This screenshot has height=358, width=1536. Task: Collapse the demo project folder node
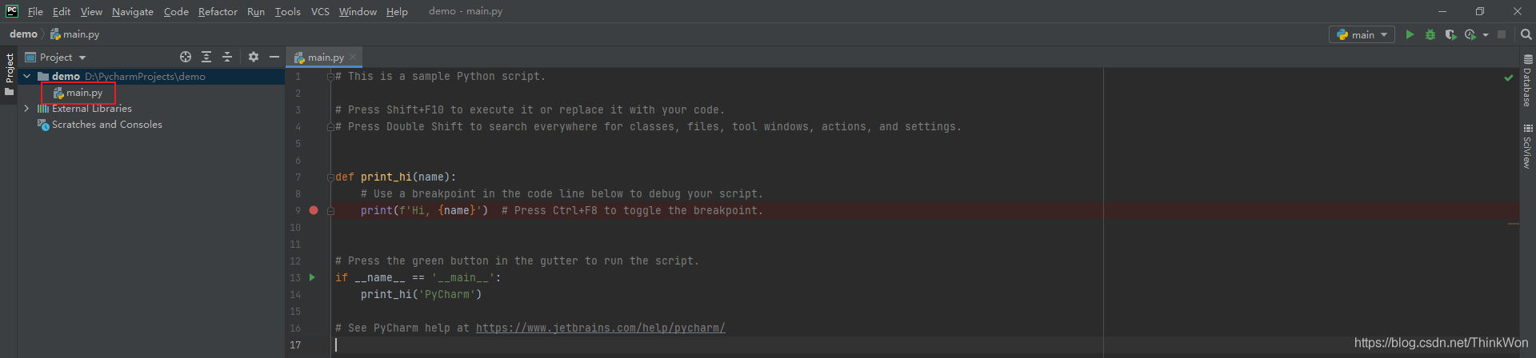tap(27, 77)
